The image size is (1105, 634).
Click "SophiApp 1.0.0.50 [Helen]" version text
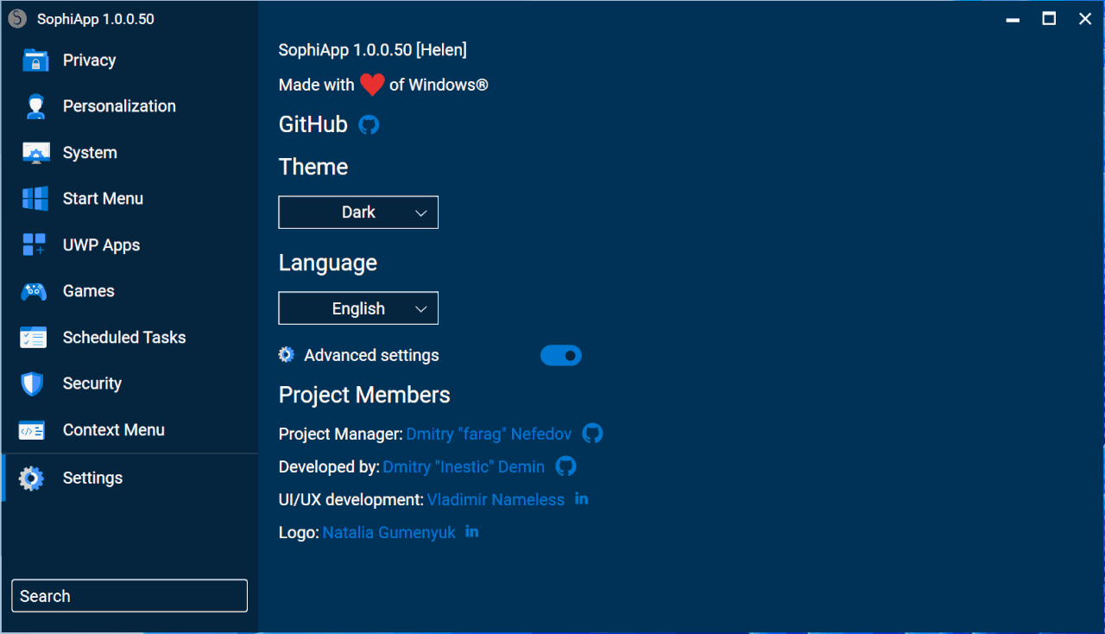tap(372, 50)
